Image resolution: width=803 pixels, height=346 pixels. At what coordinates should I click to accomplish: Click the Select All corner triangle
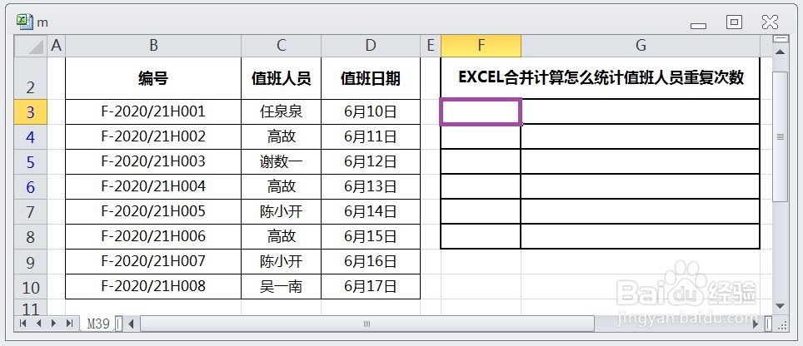click(31, 46)
